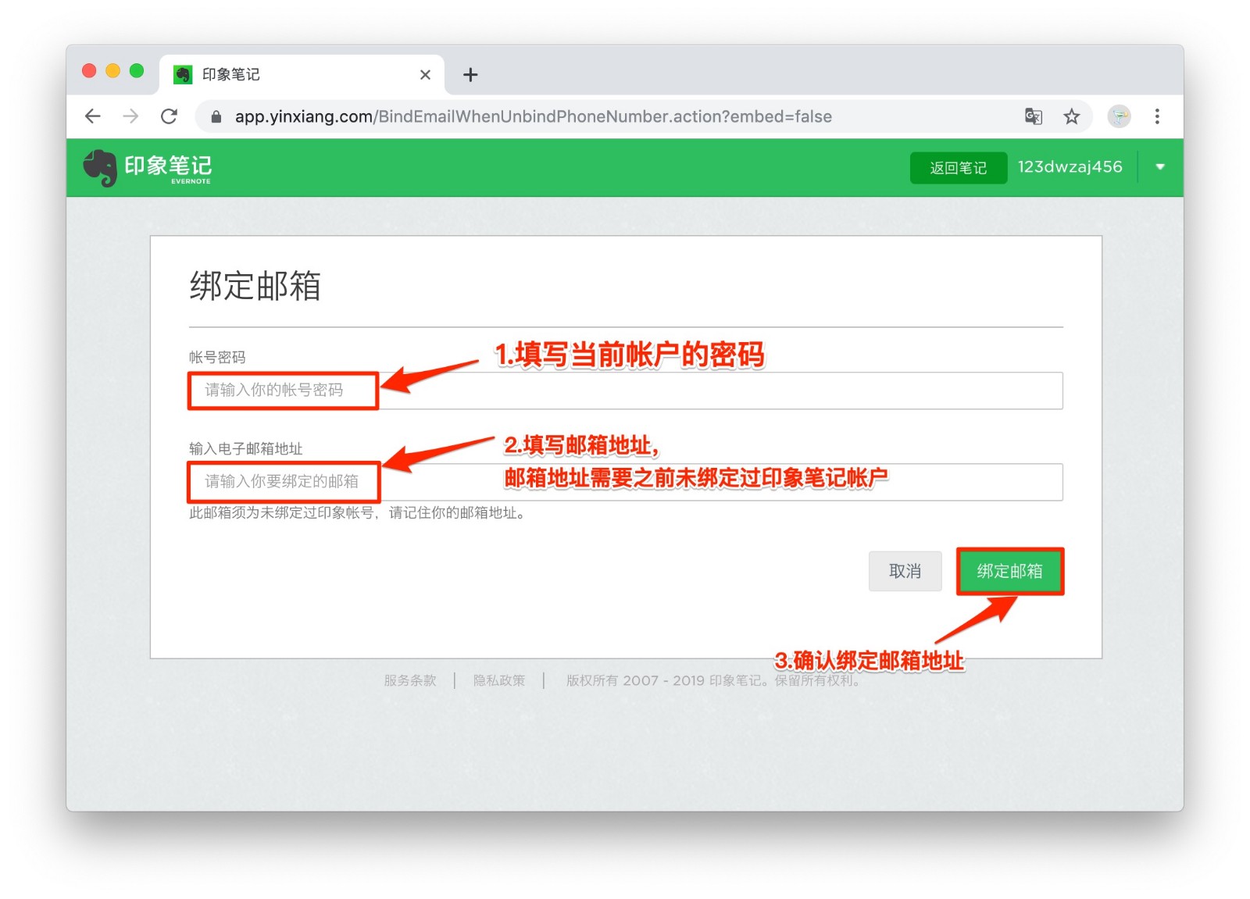This screenshot has height=899, width=1250.
Task: Click the address bar URL
Action: pyautogui.click(x=533, y=116)
